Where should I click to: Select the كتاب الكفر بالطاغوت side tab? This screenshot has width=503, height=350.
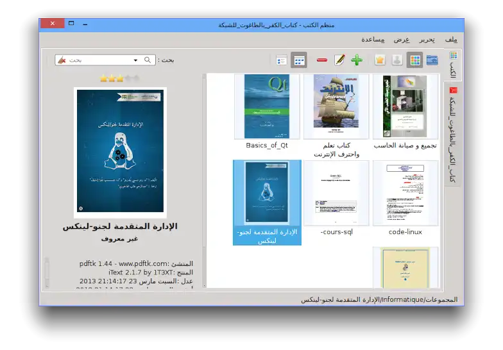(x=453, y=134)
